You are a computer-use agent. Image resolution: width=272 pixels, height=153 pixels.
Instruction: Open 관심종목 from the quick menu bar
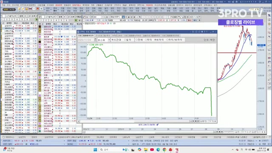pyautogui.click(x=81, y=10)
